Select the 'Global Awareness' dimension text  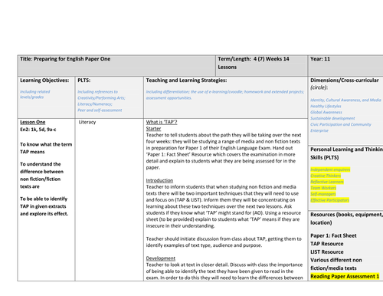click(x=326, y=112)
